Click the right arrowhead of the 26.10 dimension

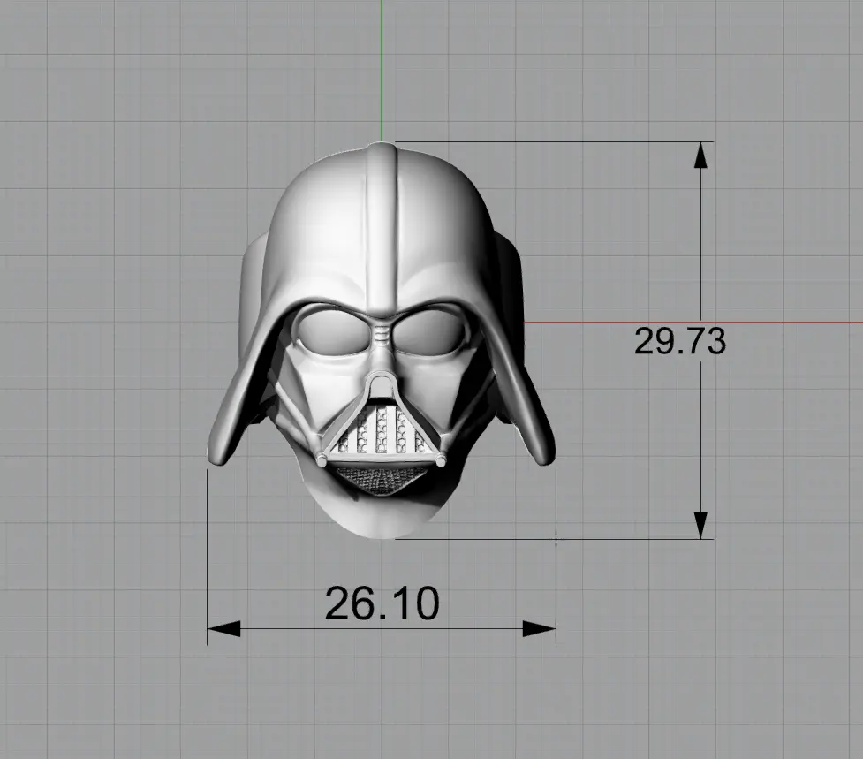click(x=539, y=628)
